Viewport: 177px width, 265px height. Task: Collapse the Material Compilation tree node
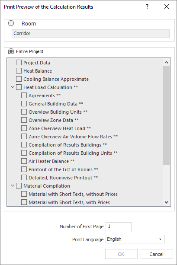coord(13,186)
